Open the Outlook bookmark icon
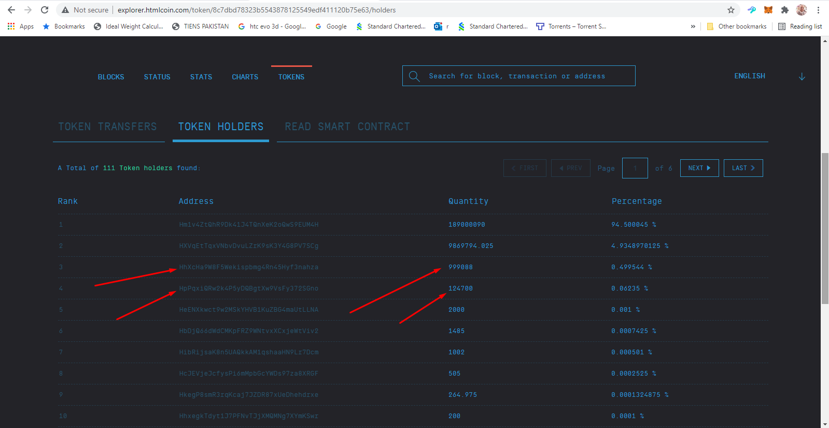Image resolution: width=829 pixels, height=428 pixels. pyautogui.click(x=441, y=26)
